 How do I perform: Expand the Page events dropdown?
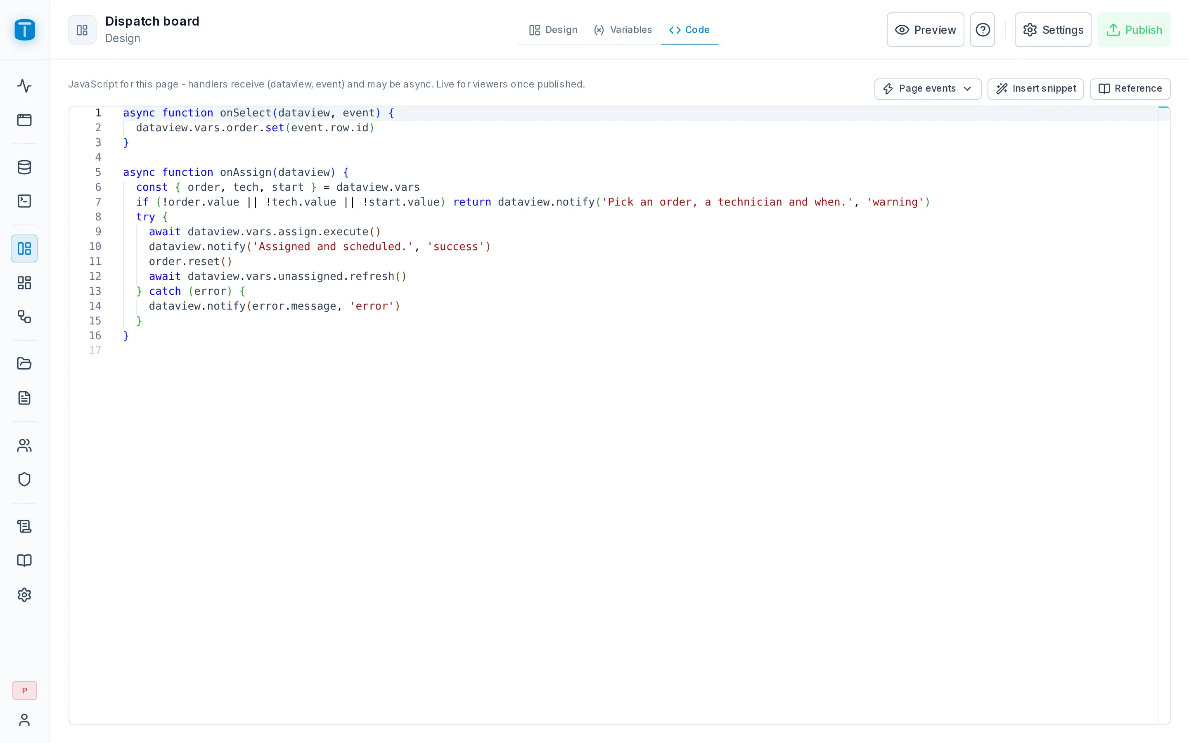[928, 89]
